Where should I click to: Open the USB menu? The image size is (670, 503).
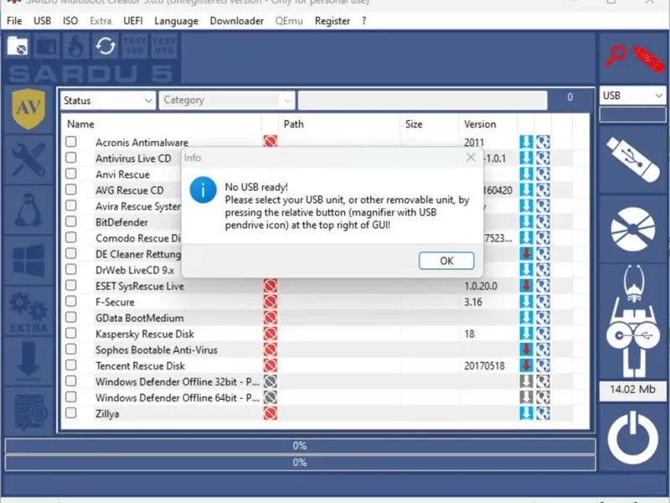pos(43,21)
